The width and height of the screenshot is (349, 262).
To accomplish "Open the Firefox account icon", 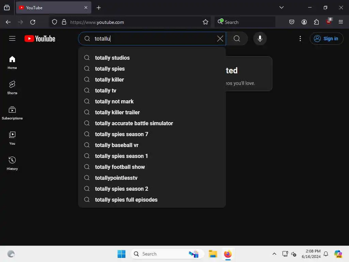I will coord(304,22).
